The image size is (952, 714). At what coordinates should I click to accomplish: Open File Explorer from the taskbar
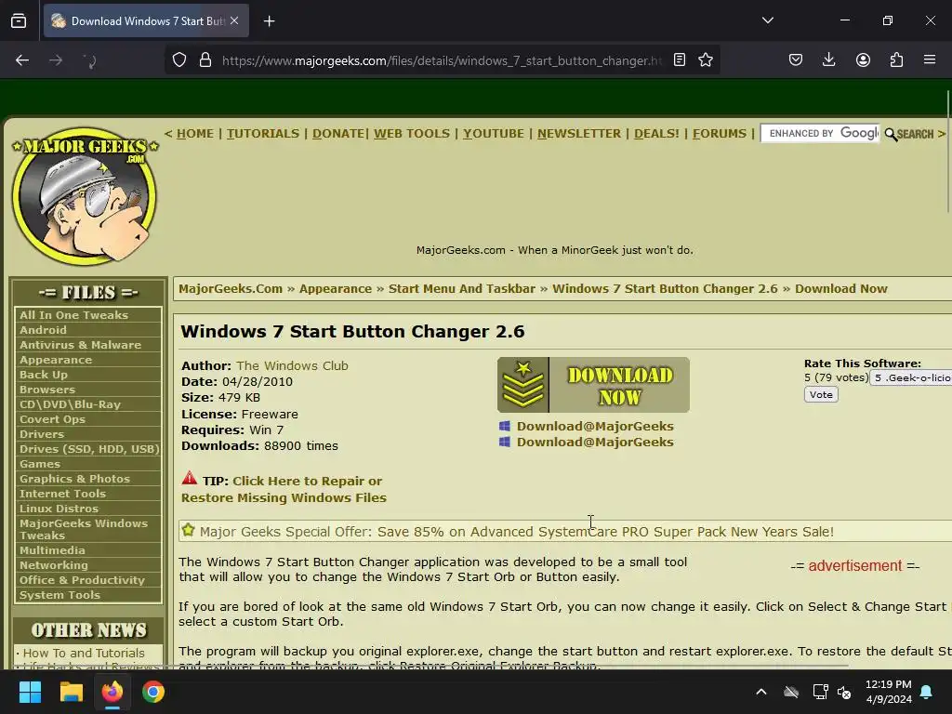click(x=71, y=692)
